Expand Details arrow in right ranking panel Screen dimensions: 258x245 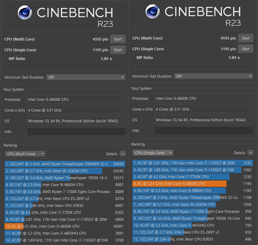(x=250, y=153)
